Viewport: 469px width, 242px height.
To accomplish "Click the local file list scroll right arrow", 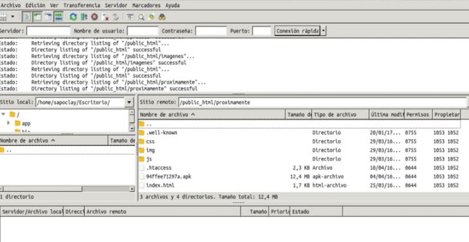I will (x=132, y=189).
